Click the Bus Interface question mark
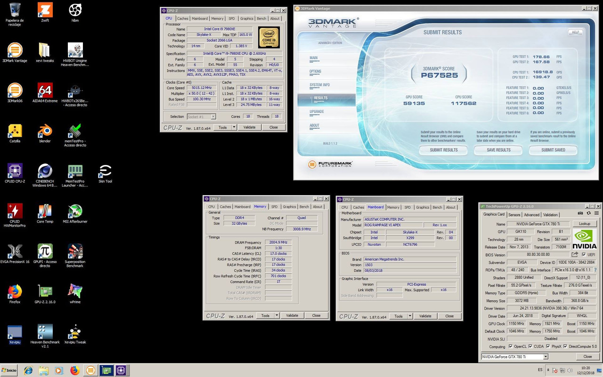 [x=595, y=270]
